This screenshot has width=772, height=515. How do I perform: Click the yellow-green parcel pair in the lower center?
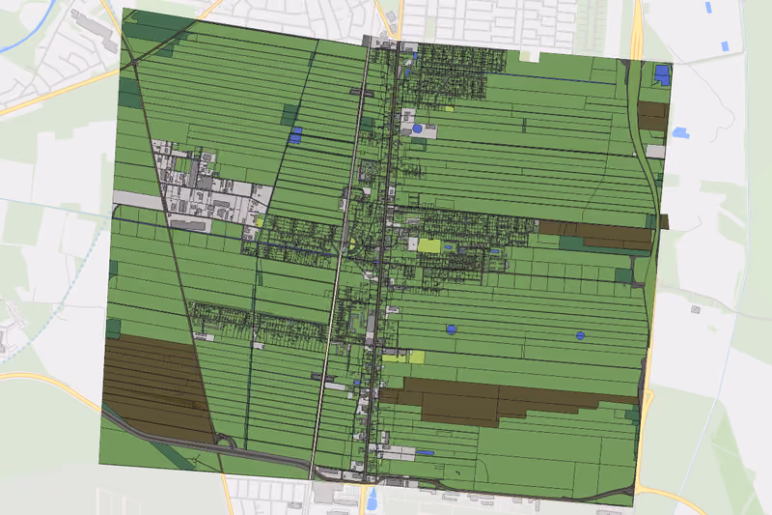click(403, 358)
